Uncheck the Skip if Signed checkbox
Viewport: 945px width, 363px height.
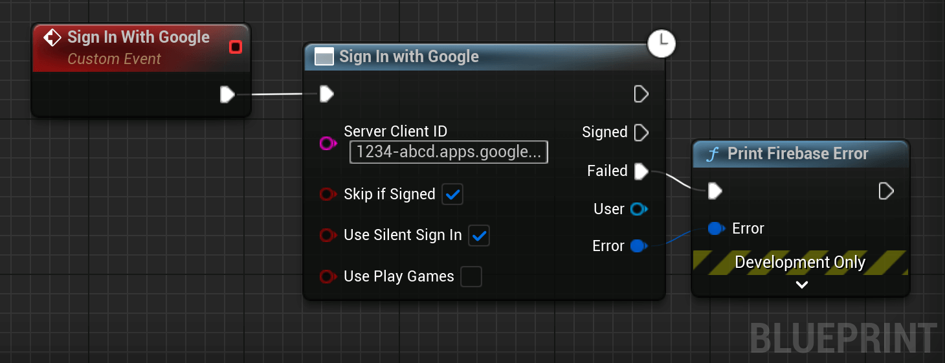tap(452, 194)
